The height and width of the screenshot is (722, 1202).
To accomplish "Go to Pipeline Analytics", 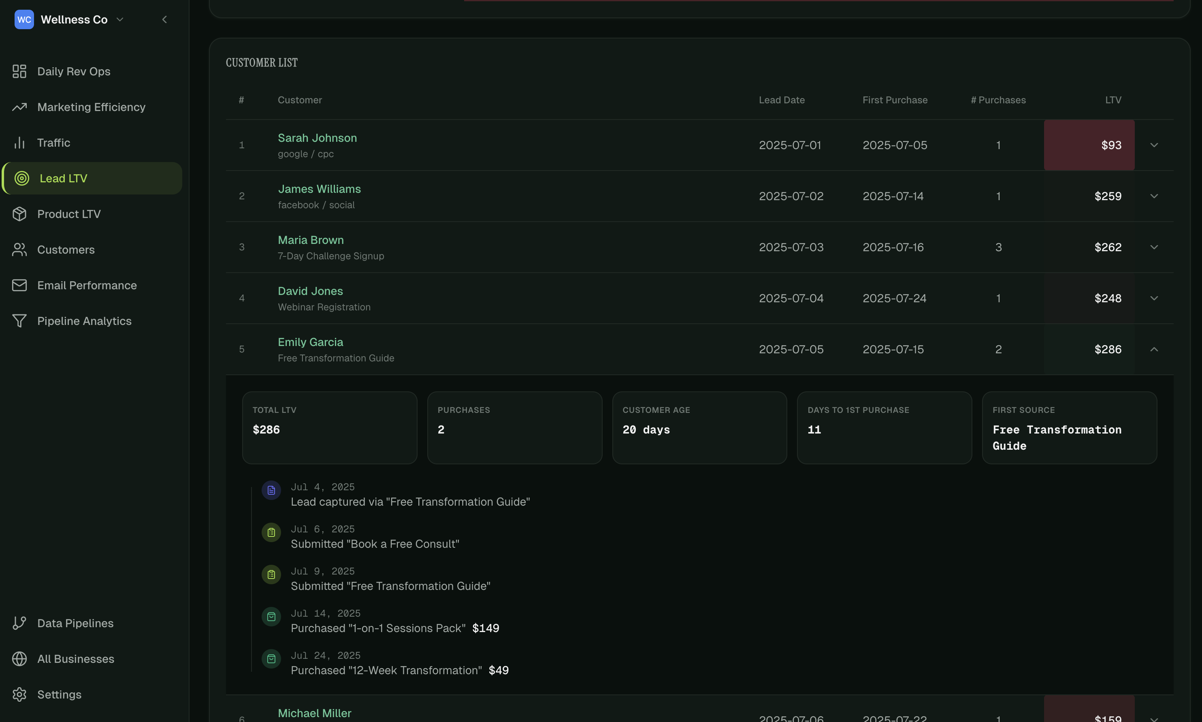I will click(x=92, y=321).
